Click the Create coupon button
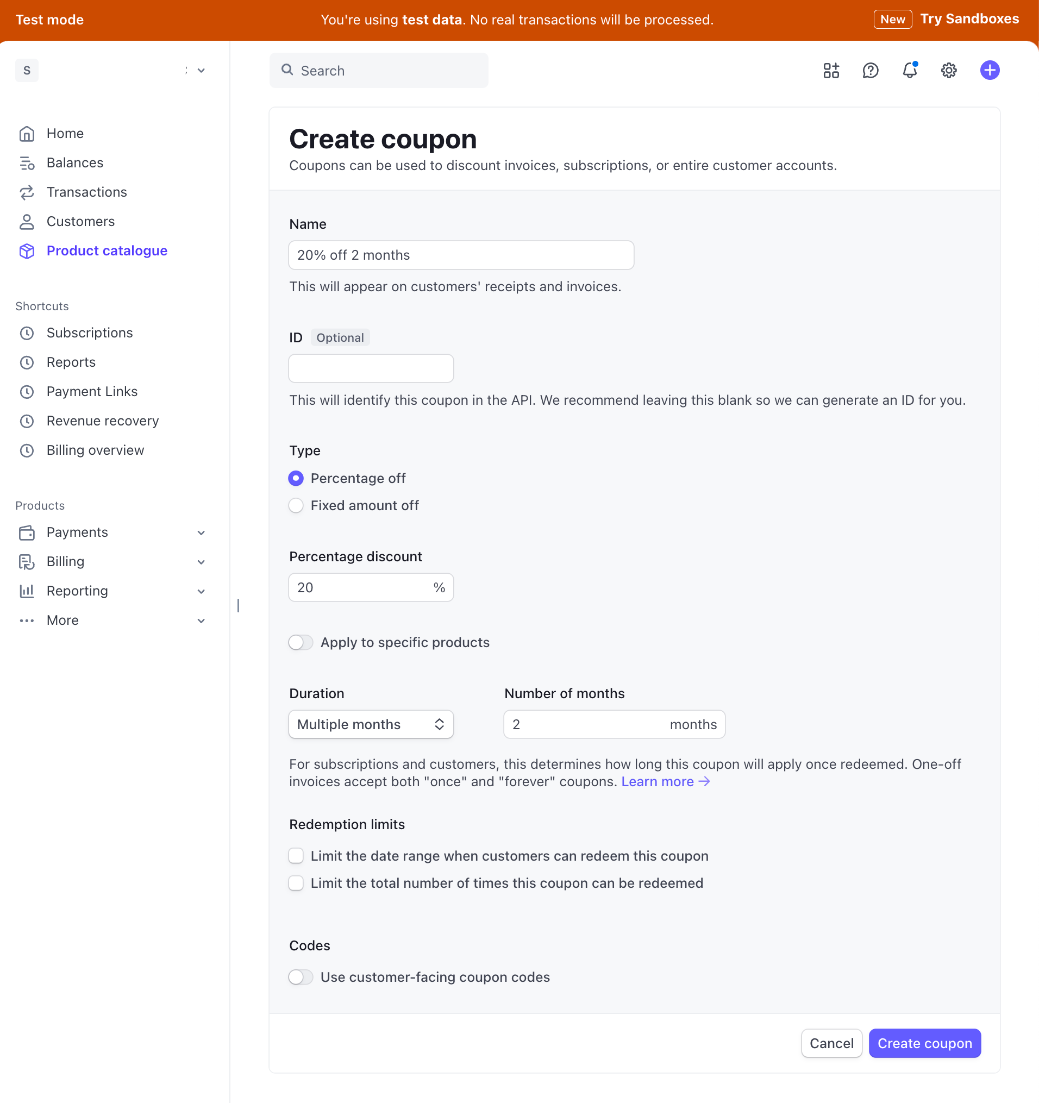The height and width of the screenshot is (1103, 1039). (925, 1044)
